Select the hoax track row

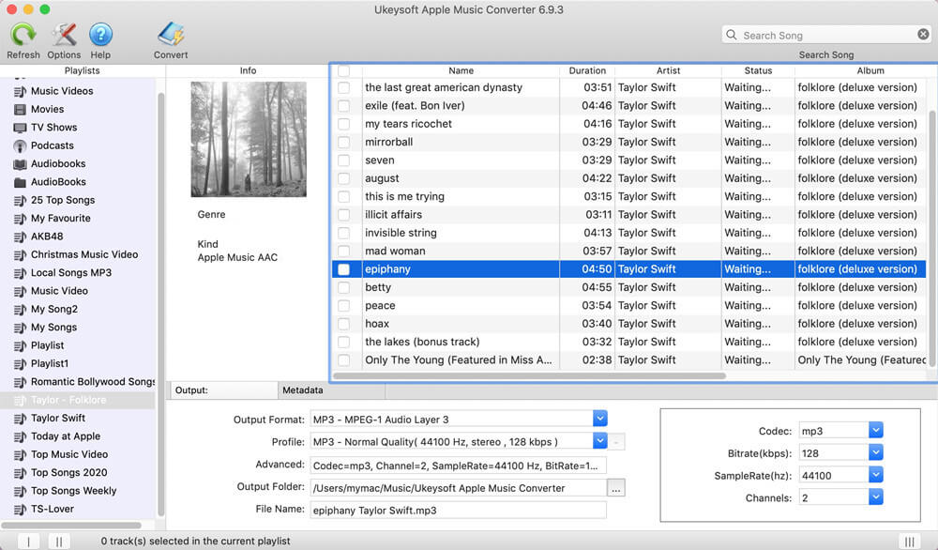point(628,324)
